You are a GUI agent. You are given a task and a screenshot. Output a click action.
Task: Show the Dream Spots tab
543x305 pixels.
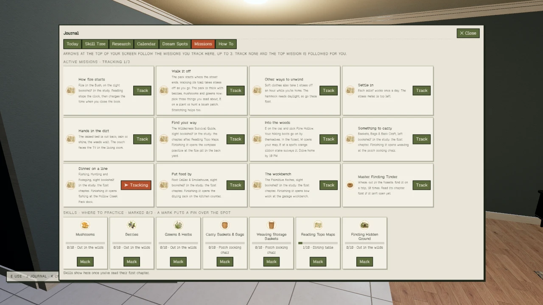tap(175, 44)
